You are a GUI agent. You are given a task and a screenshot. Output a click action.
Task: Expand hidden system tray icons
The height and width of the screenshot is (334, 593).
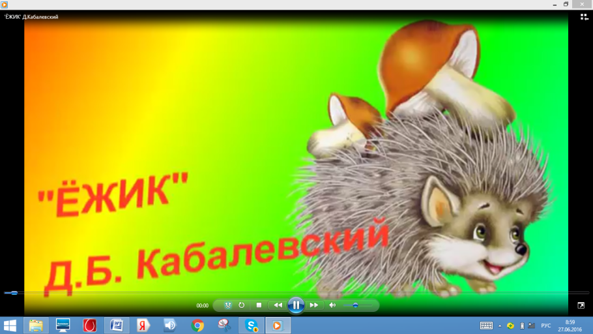coord(500,326)
